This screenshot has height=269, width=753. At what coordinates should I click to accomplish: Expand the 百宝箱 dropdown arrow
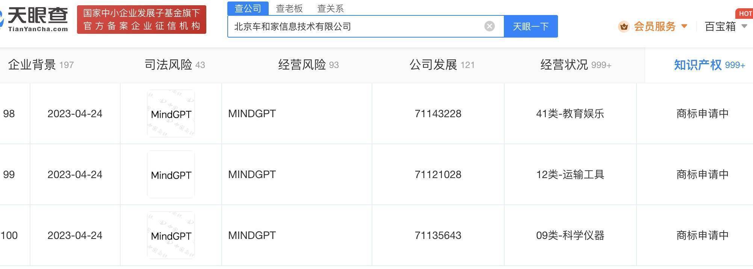pos(744,26)
